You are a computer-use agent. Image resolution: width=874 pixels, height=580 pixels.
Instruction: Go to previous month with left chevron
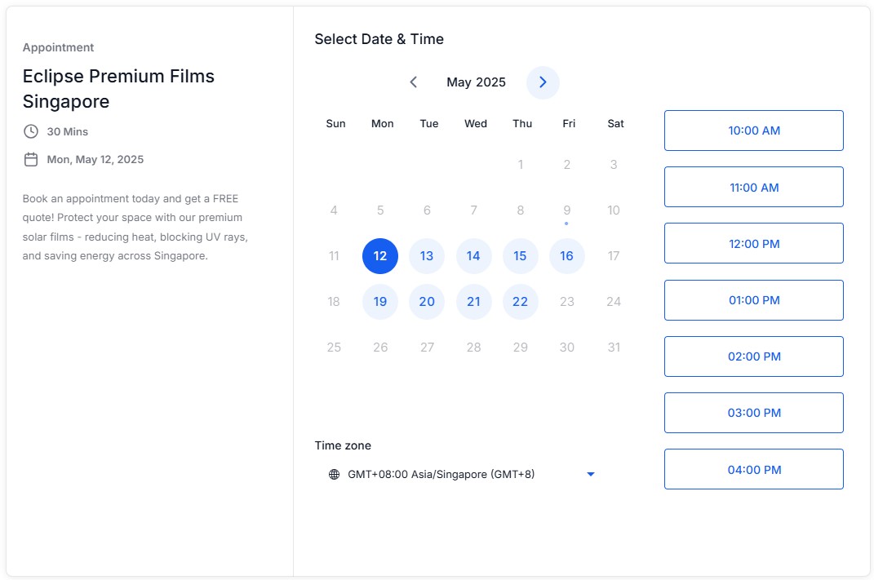pos(414,82)
